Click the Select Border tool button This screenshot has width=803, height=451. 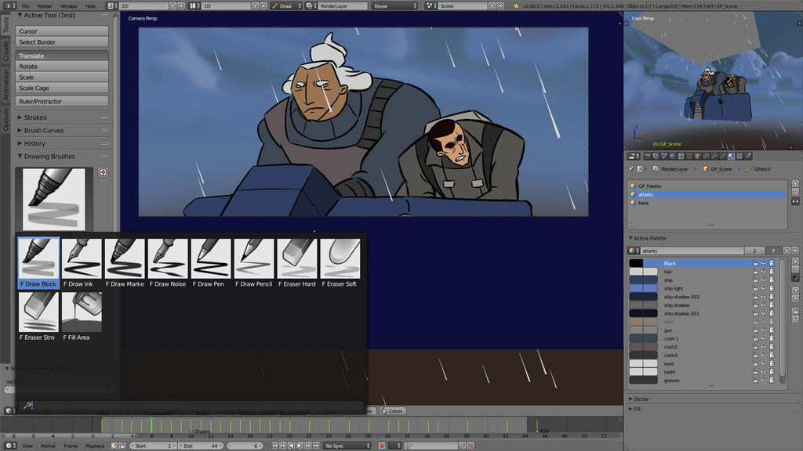tap(61, 42)
